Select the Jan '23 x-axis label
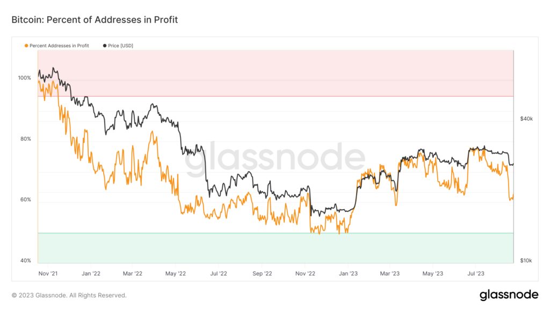 pyautogui.click(x=348, y=273)
